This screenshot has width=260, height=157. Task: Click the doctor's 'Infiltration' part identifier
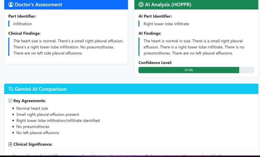tap(23, 24)
